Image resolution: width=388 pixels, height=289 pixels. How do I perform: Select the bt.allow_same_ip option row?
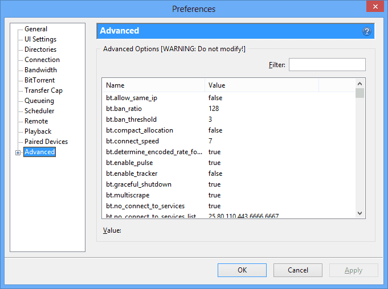coord(228,98)
